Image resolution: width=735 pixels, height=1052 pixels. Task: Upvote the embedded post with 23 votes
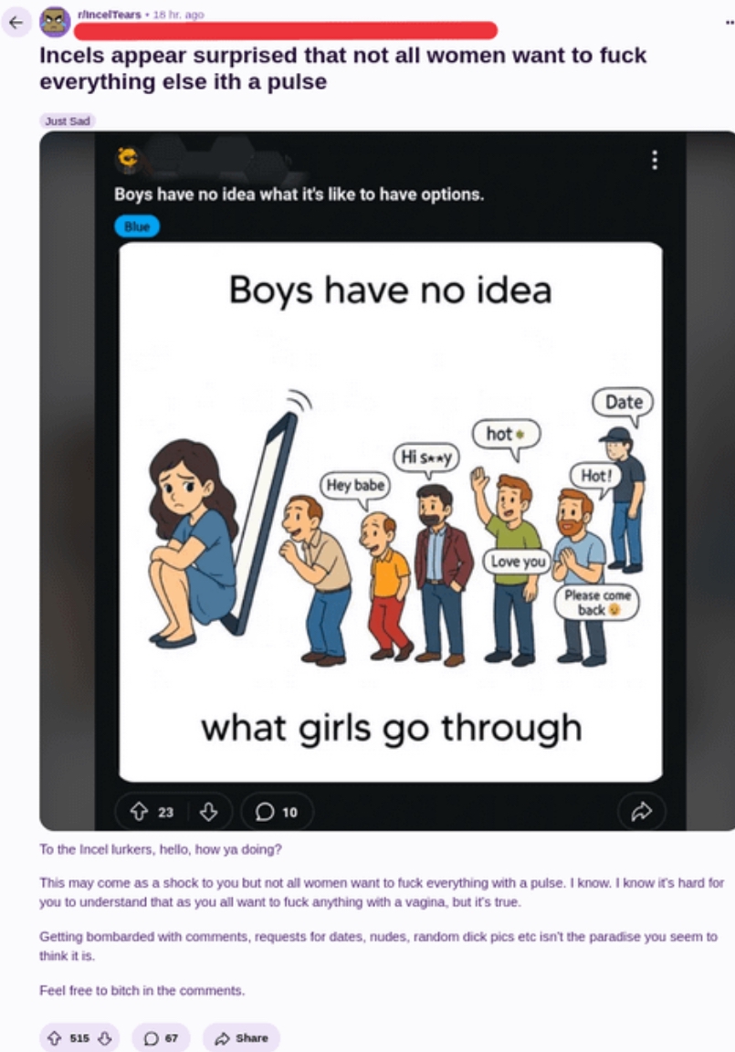[139, 812]
